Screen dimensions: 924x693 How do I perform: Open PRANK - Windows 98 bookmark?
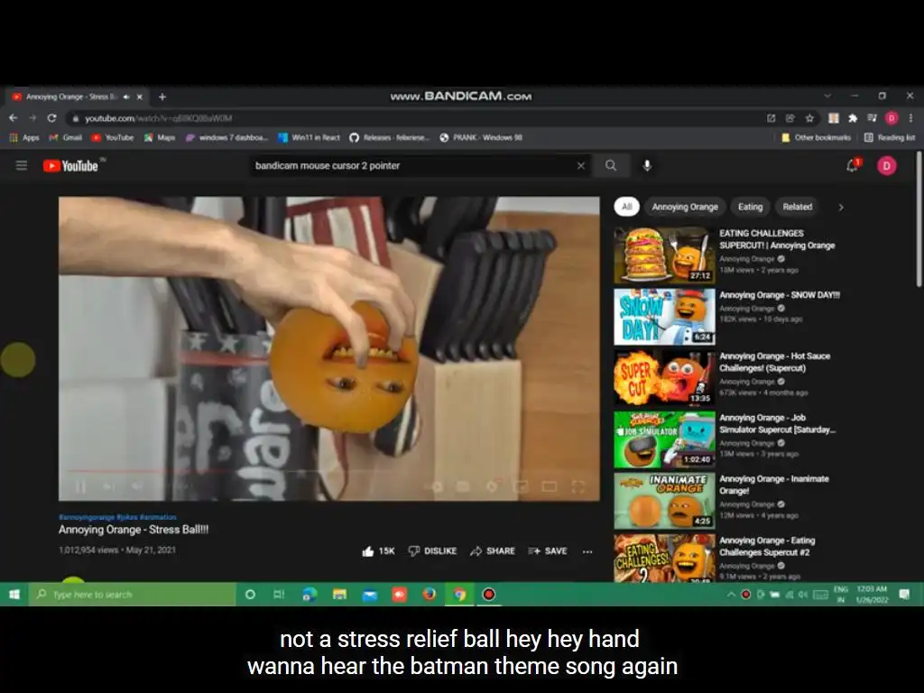click(x=481, y=137)
